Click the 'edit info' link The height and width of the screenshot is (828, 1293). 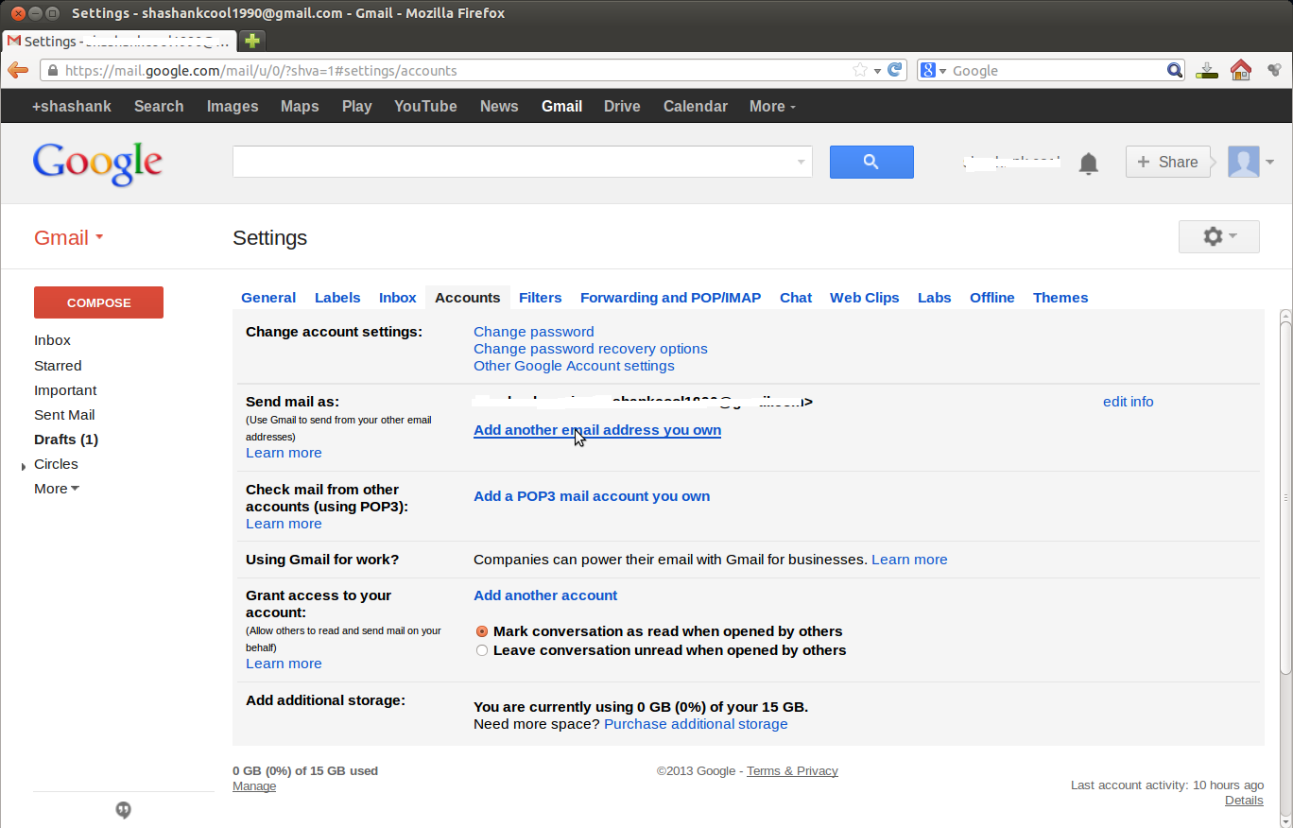tap(1129, 402)
